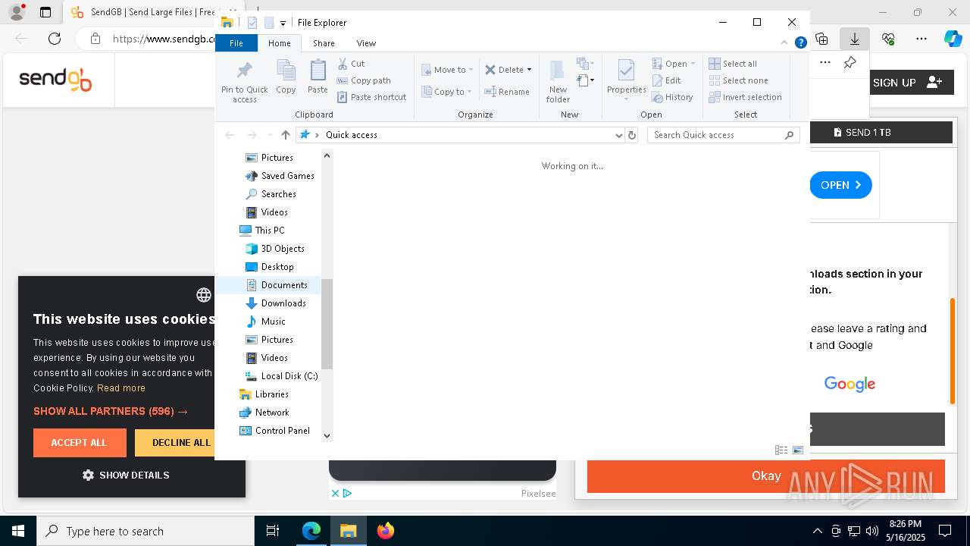
Task: Click the Search Quick access field
Action: (724, 135)
